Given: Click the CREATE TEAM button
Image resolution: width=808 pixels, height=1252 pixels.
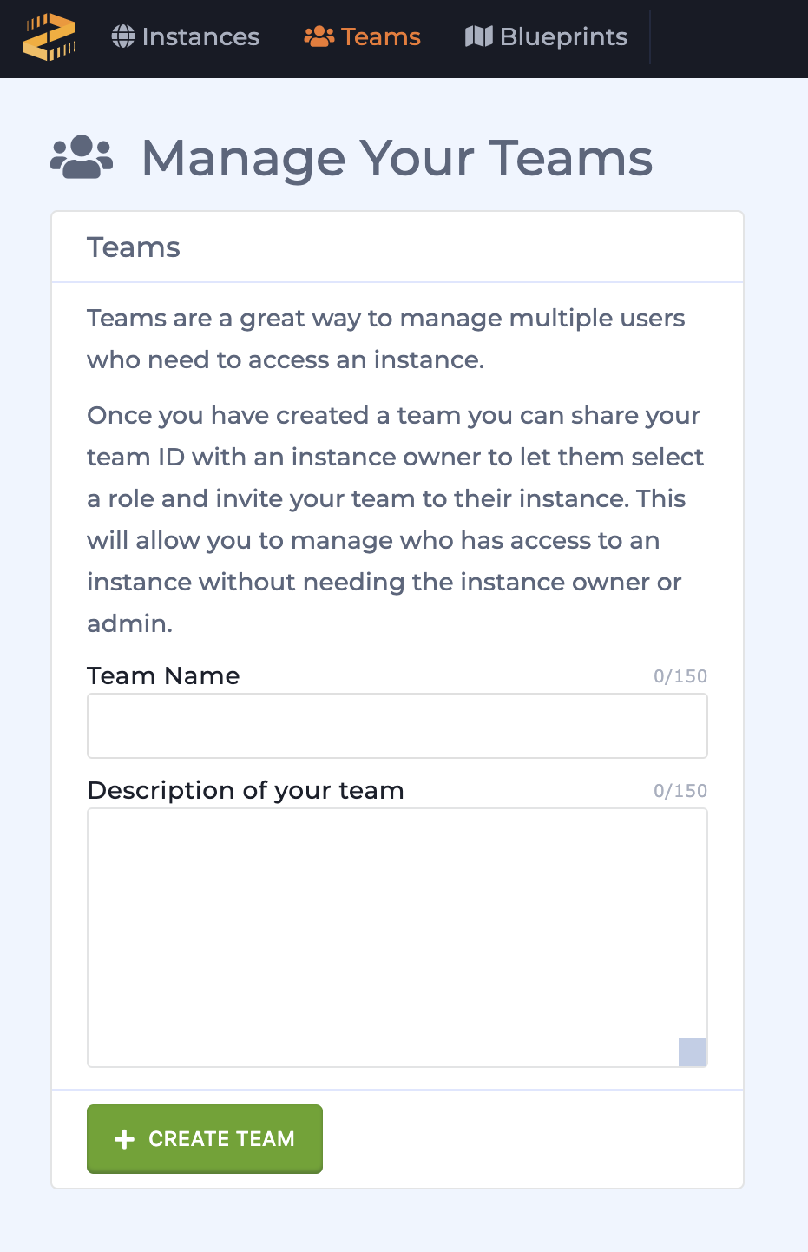Looking at the screenshot, I should pyautogui.click(x=205, y=1139).
